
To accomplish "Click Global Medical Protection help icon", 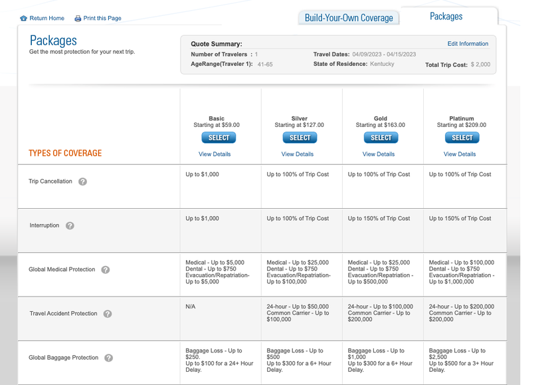I will point(107,269).
